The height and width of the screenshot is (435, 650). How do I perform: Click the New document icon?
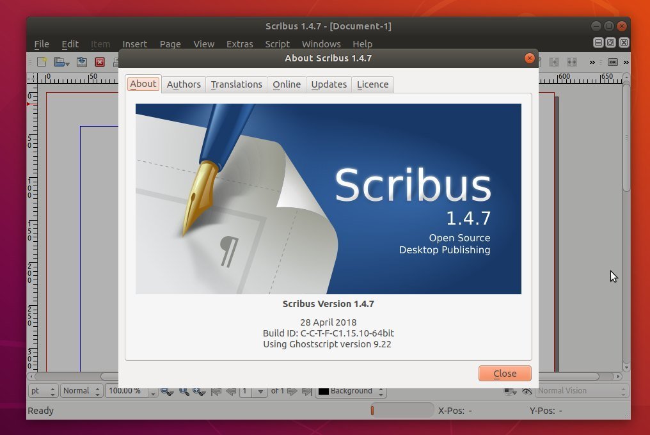pyautogui.click(x=42, y=62)
